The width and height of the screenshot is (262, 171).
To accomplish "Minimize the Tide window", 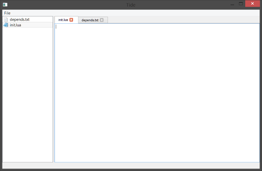I will pyautogui.click(x=232, y=4).
